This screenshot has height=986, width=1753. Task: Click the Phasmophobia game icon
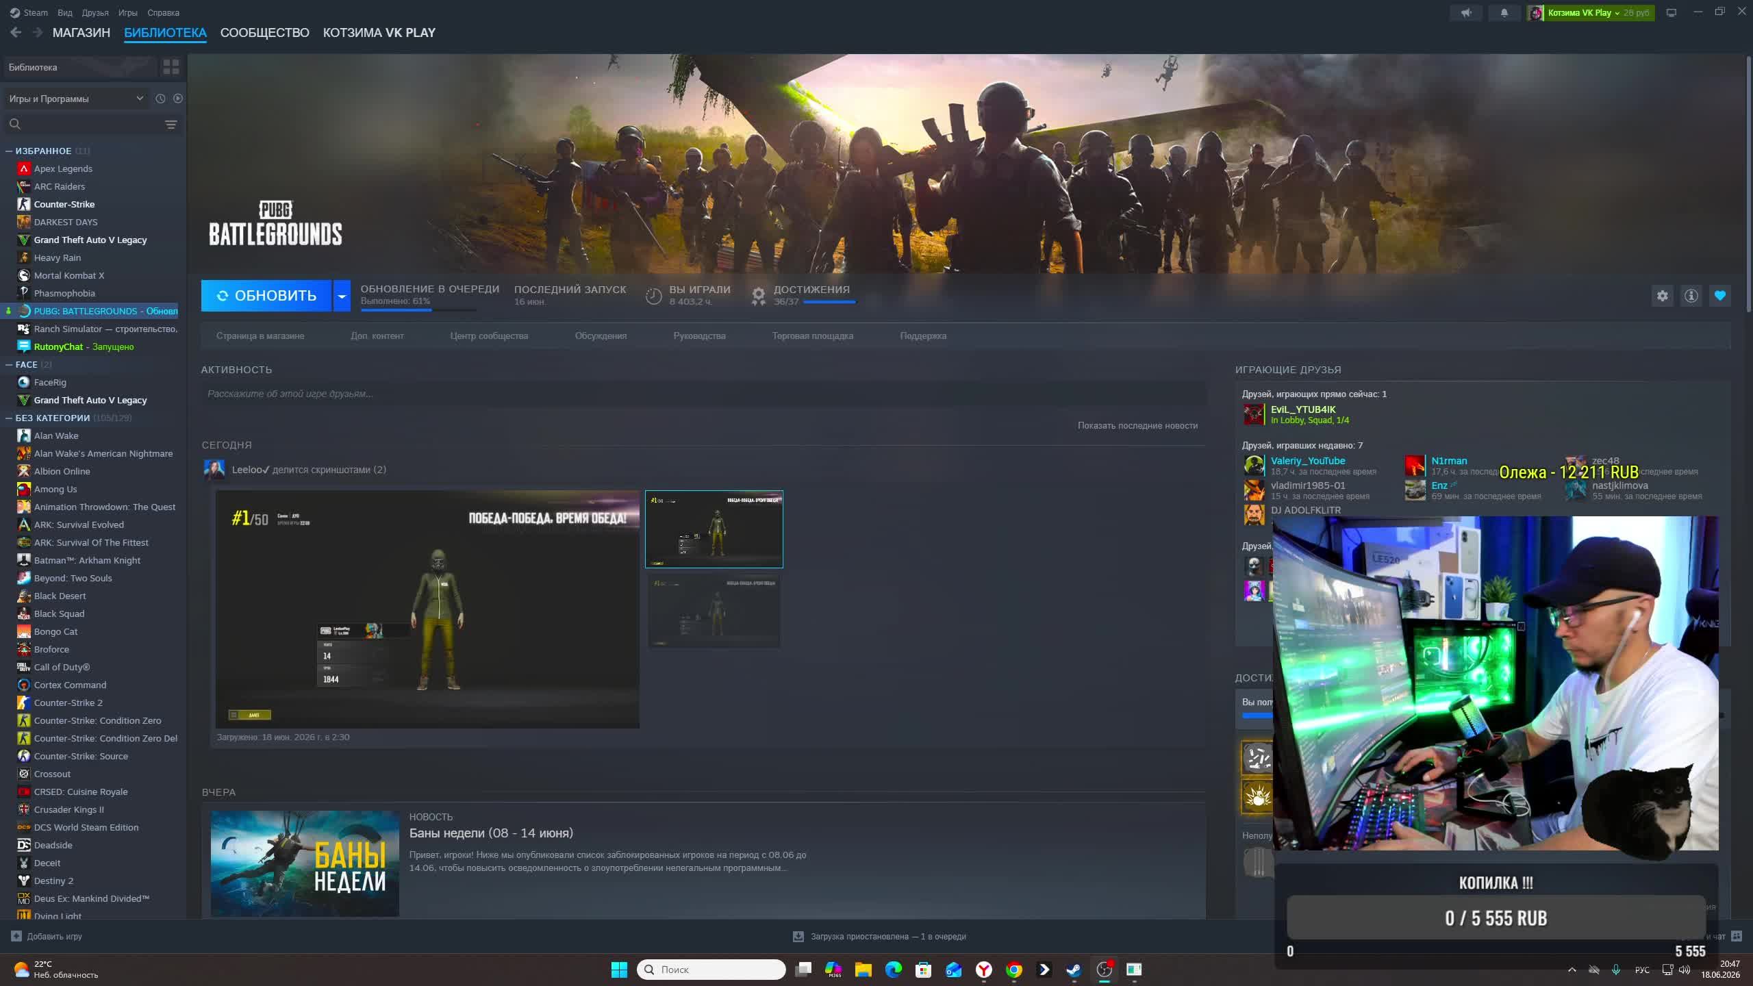click(x=24, y=293)
